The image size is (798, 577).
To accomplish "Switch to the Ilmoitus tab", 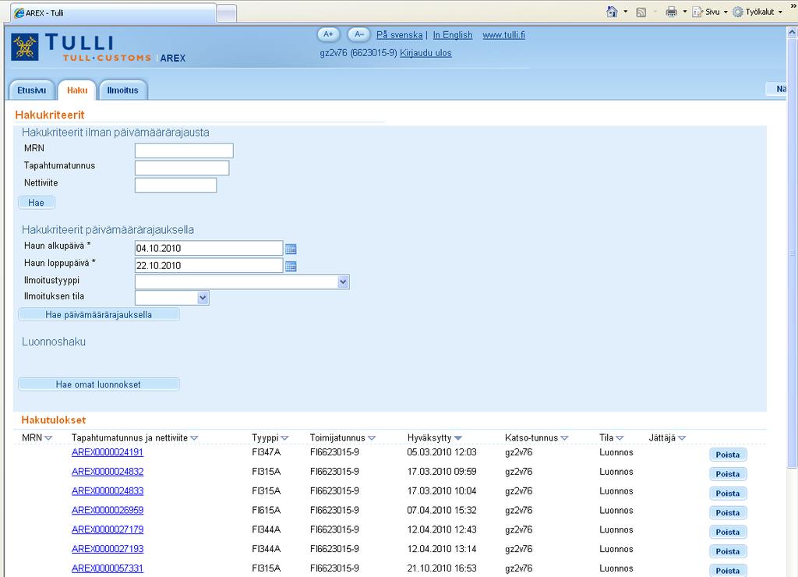I will 122,90.
